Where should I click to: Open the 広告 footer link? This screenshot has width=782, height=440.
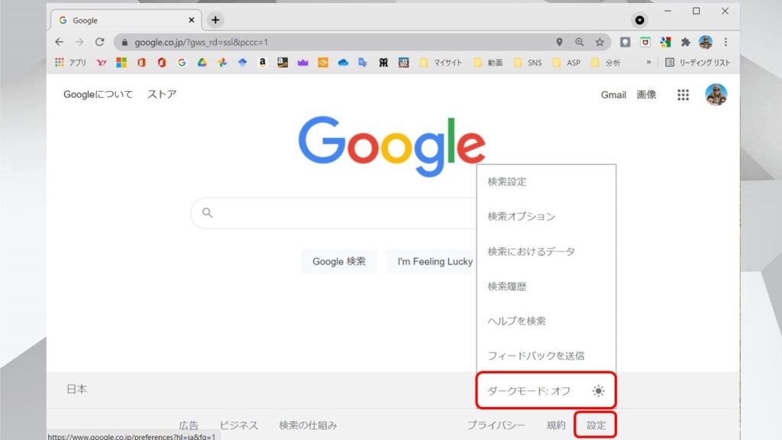(x=189, y=425)
